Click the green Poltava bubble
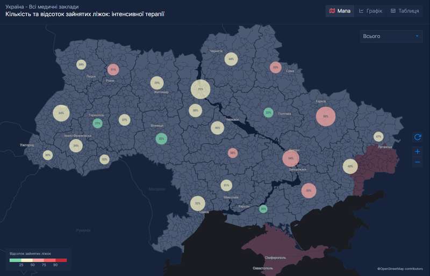This screenshot has height=276, width=430. [x=269, y=113]
